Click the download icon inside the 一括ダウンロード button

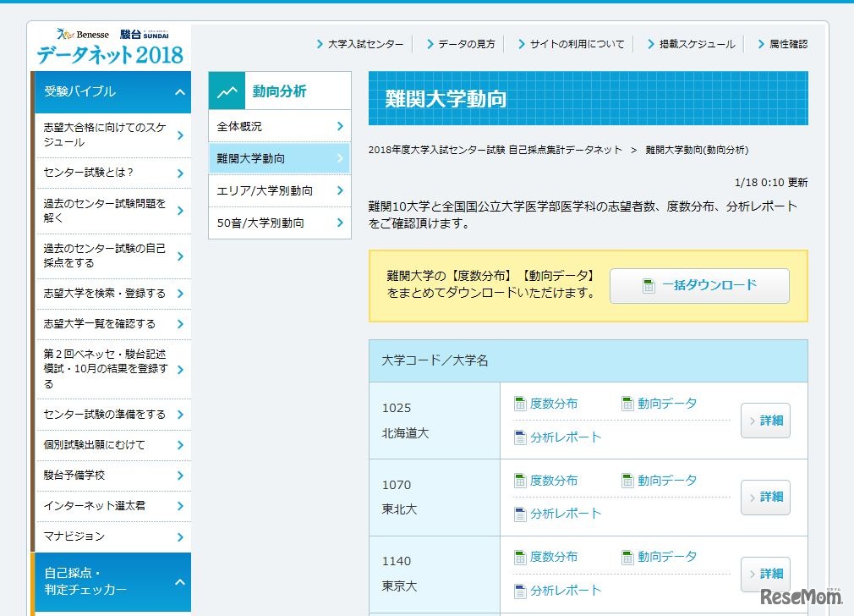coord(649,285)
